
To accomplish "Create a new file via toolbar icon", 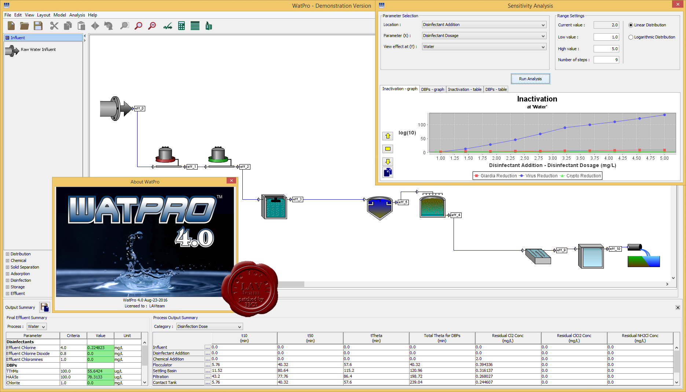I will [x=11, y=26].
